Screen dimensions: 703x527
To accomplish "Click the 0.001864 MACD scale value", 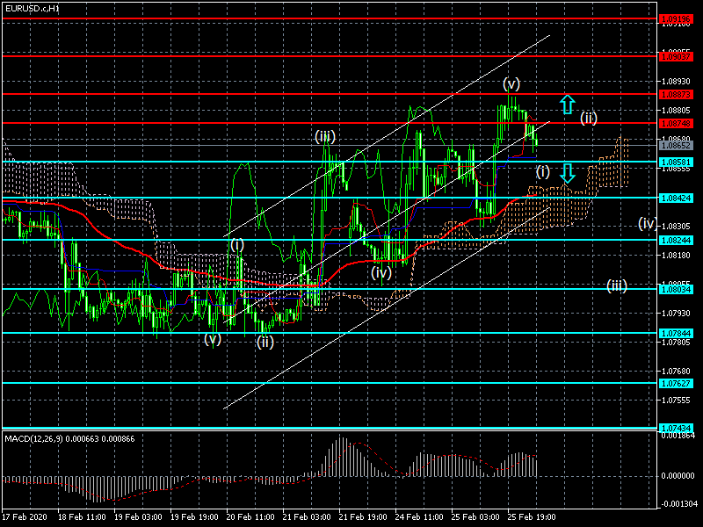I will coord(678,435).
